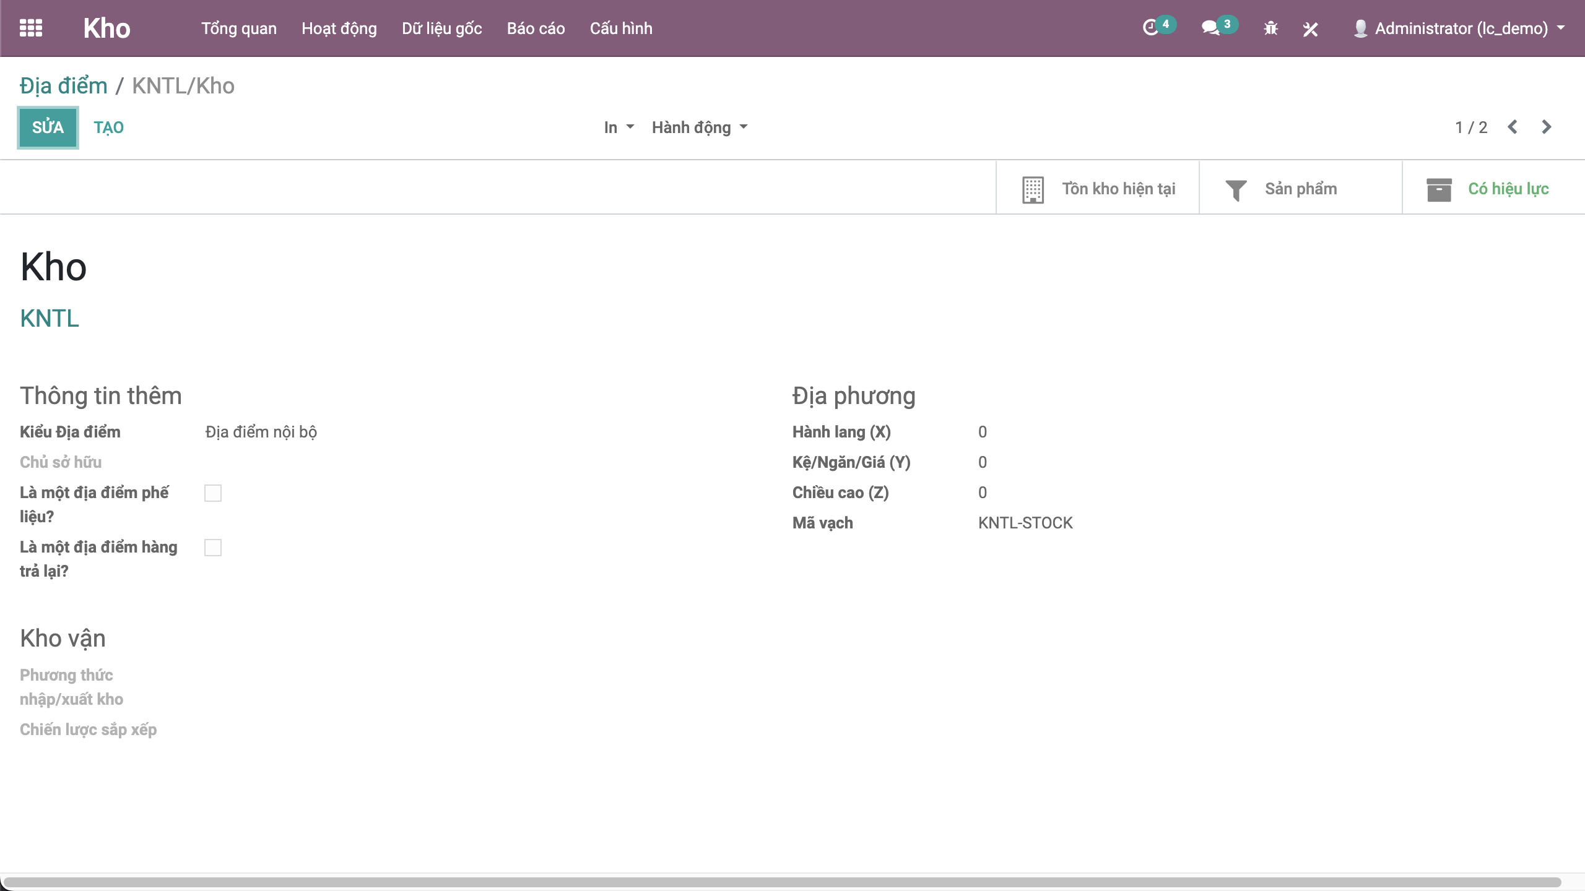
Task: Check the scrap location (phế liệu) checkbox
Action: (213, 493)
